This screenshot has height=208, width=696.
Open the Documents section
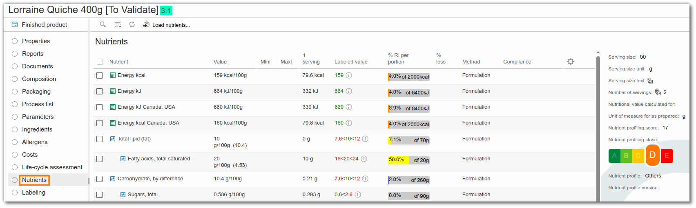point(38,66)
